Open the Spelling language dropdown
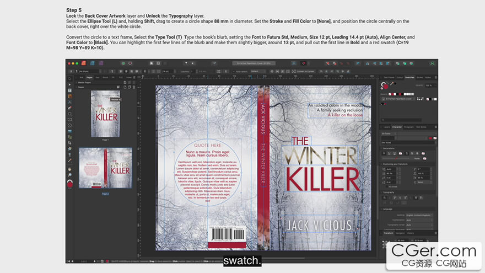 tap(419, 215)
